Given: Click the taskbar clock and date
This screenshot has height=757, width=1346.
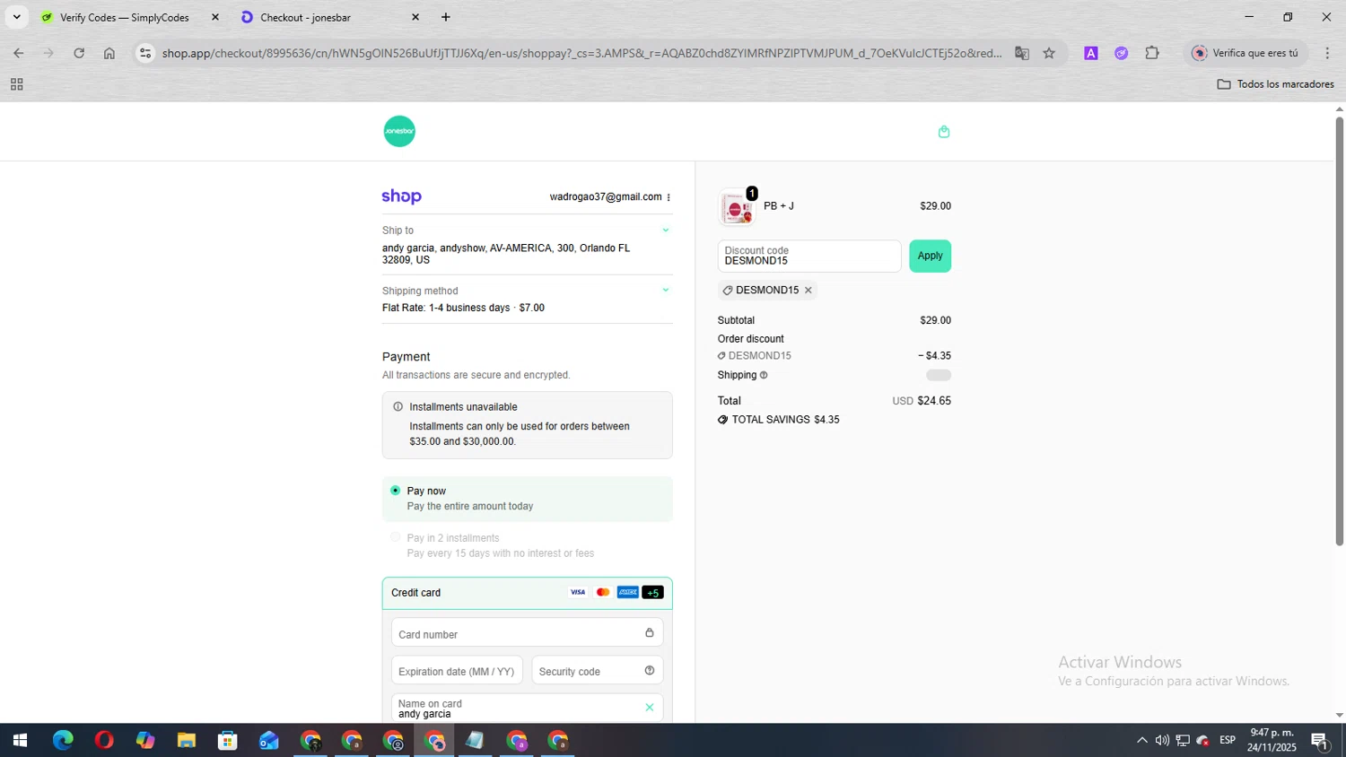Looking at the screenshot, I should [x=1272, y=741].
